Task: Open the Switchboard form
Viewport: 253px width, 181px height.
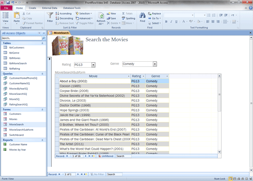Action: [17, 135]
